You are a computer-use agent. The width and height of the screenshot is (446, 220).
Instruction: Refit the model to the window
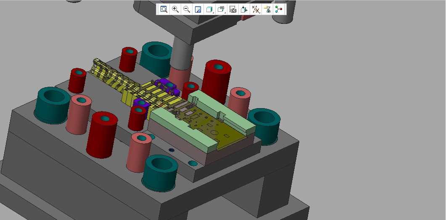click(164, 9)
